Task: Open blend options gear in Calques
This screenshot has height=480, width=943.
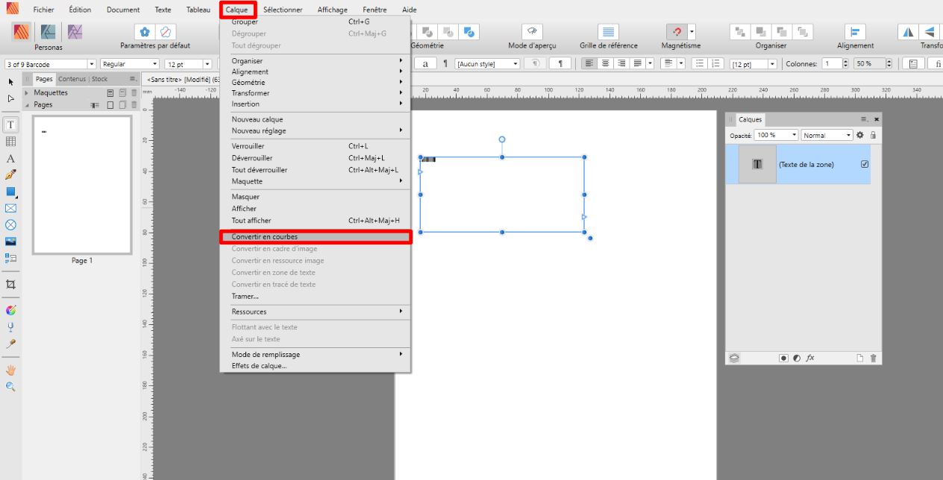Action: 860,135
